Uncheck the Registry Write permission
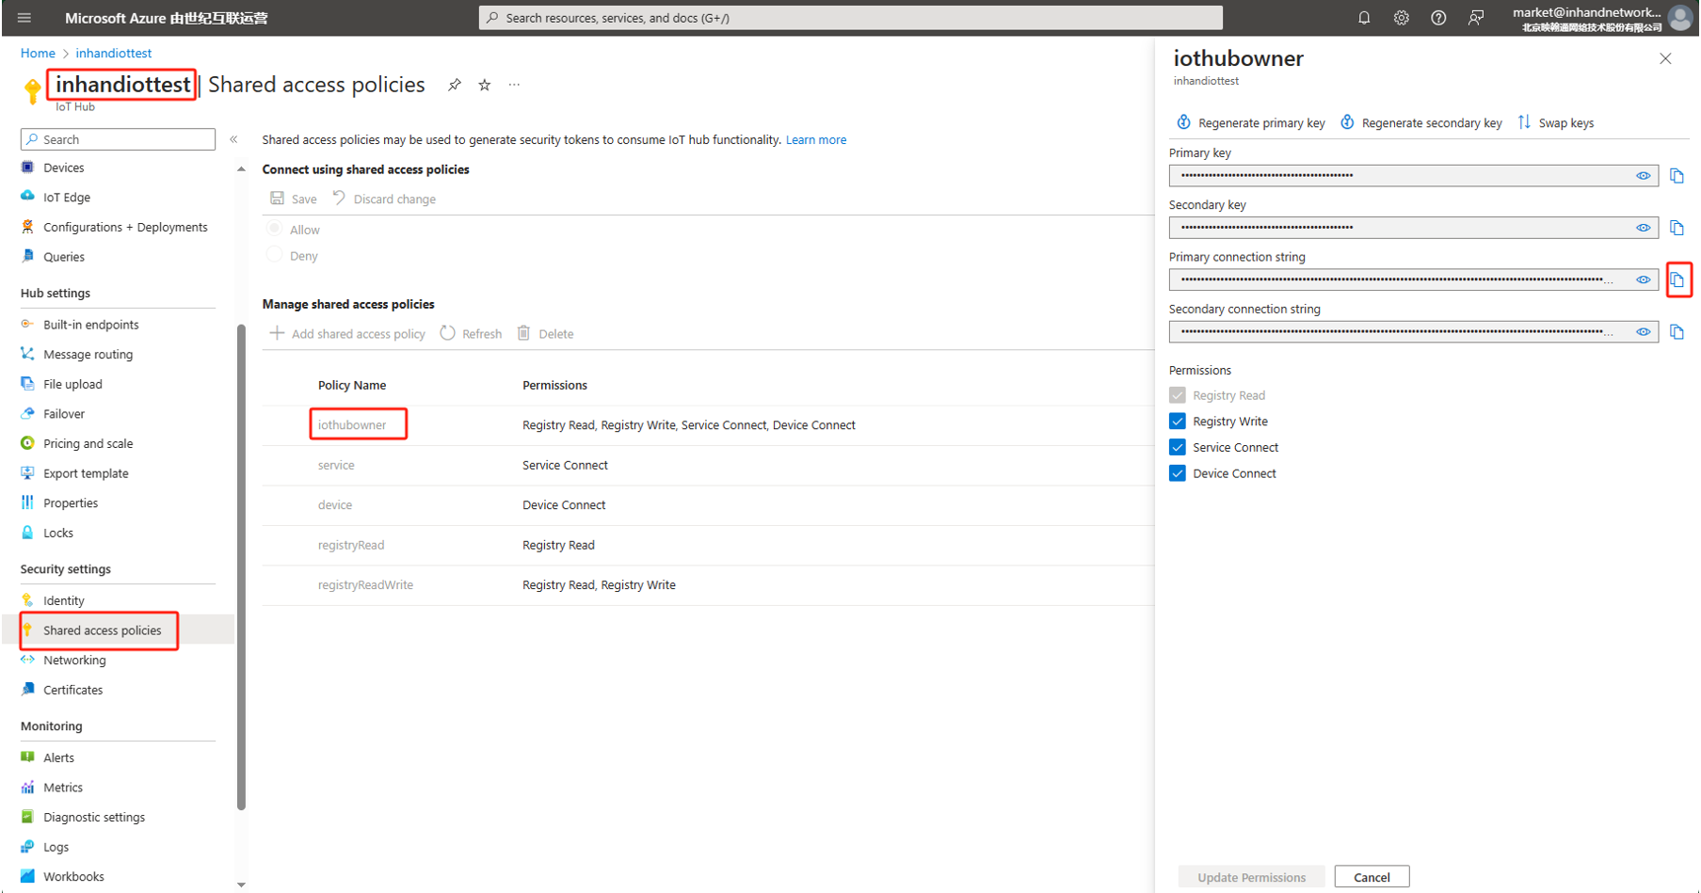Viewport: 1701px width, 893px height. (x=1178, y=422)
